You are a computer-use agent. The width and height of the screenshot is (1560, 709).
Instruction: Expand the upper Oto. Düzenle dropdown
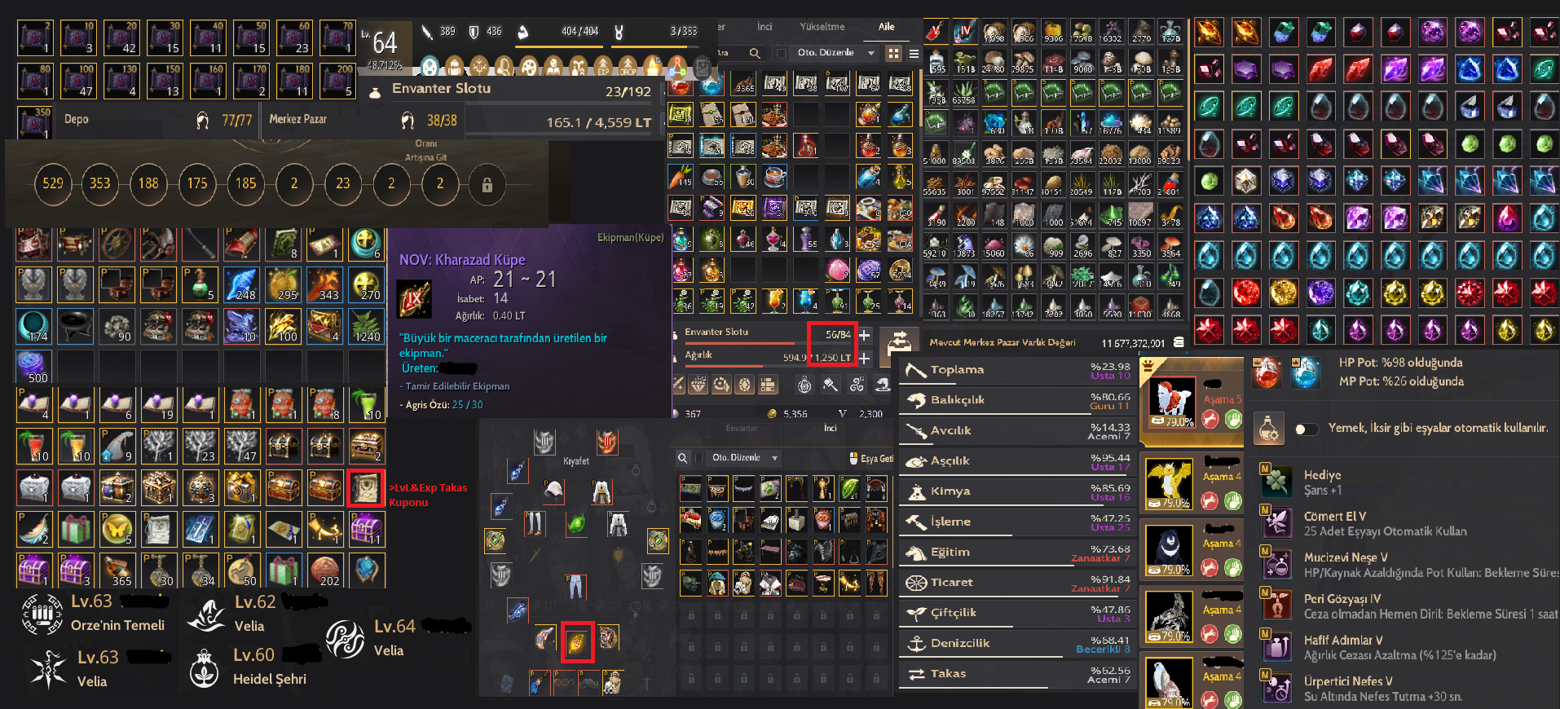click(x=871, y=53)
